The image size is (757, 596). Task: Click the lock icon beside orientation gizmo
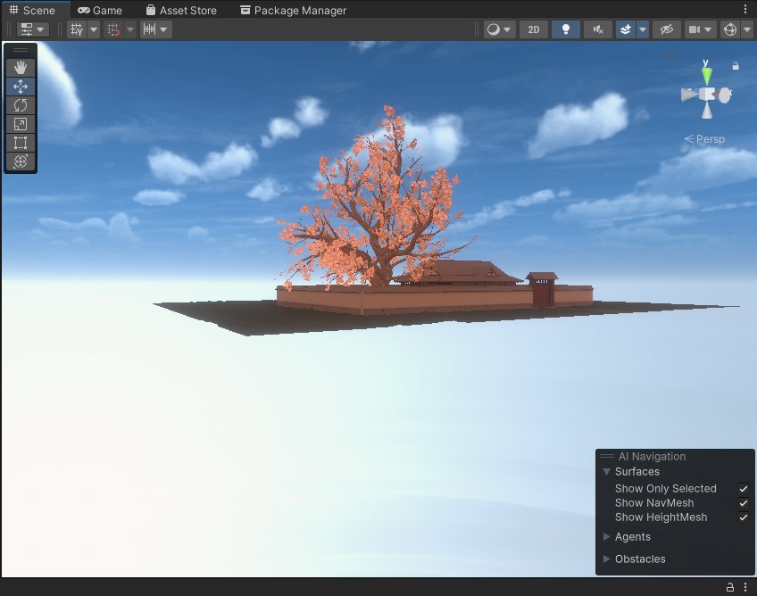pos(736,66)
